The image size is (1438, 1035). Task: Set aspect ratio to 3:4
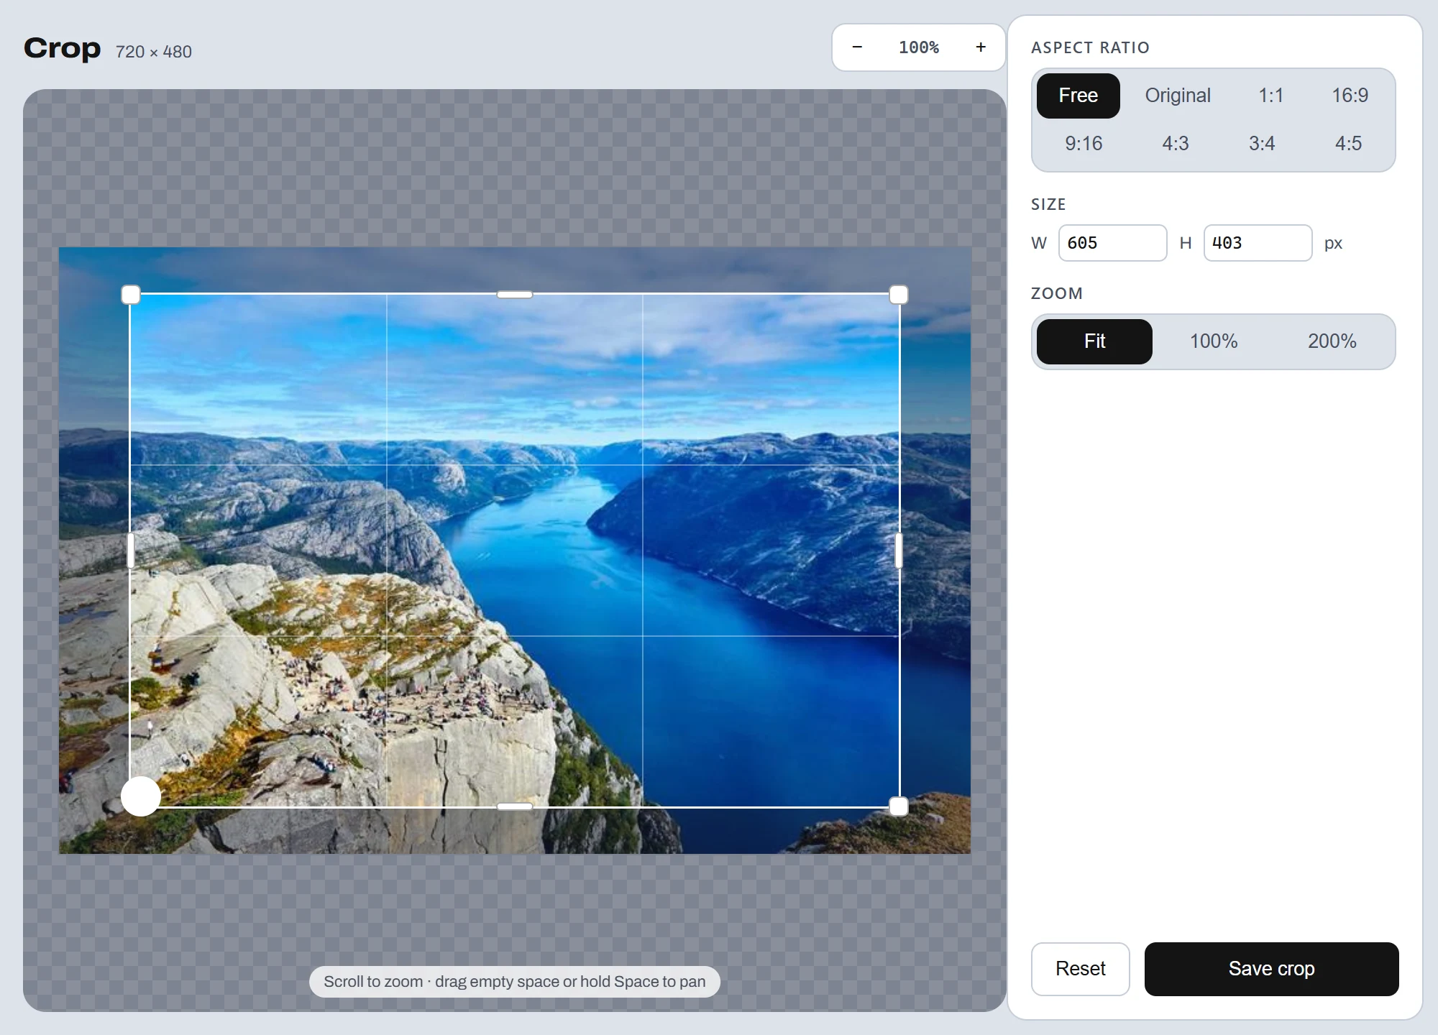click(1262, 144)
